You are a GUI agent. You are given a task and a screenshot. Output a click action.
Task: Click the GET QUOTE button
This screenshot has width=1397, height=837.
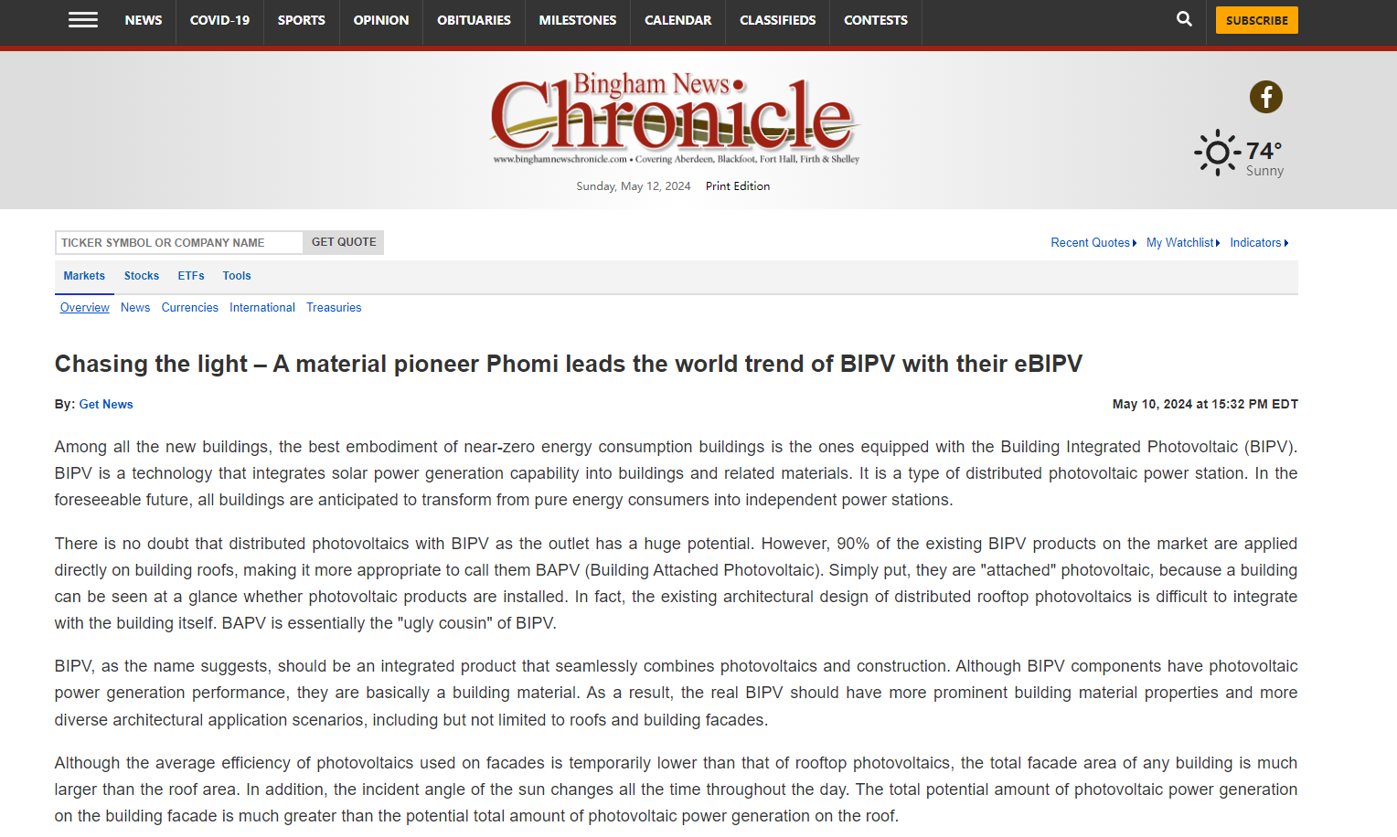click(x=344, y=242)
